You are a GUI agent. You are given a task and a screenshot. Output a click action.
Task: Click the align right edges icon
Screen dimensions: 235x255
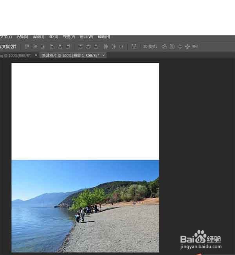coord(68,47)
